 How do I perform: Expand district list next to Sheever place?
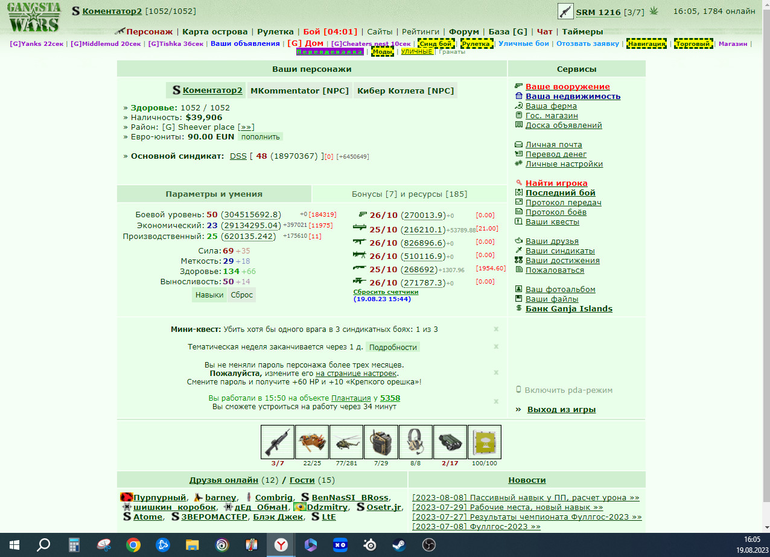246,127
